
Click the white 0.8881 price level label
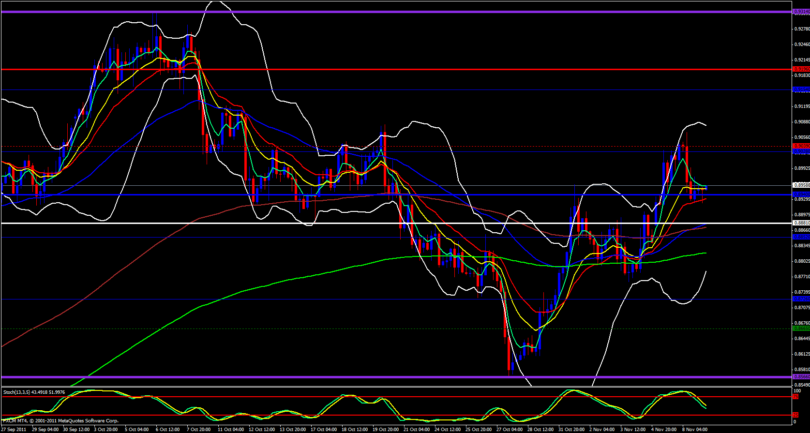click(801, 223)
